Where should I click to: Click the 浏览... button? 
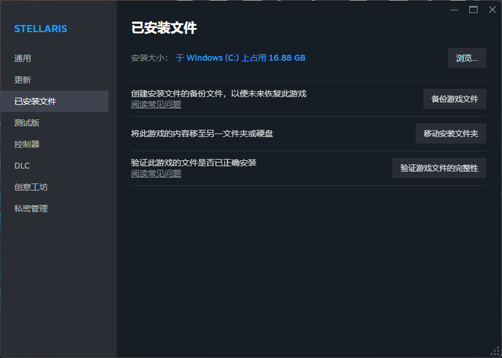pyautogui.click(x=467, y=58)
